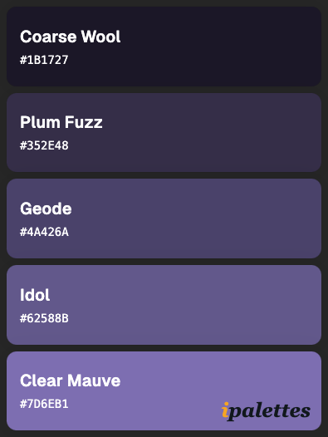
Task: Select the Geode color swatch
Action: coord(164,218)
